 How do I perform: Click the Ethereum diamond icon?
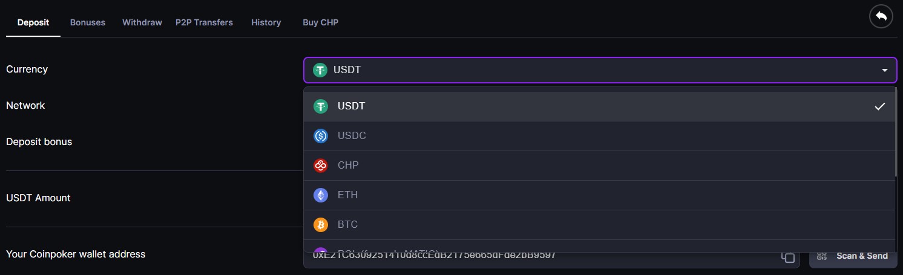(x=320, y=195)
